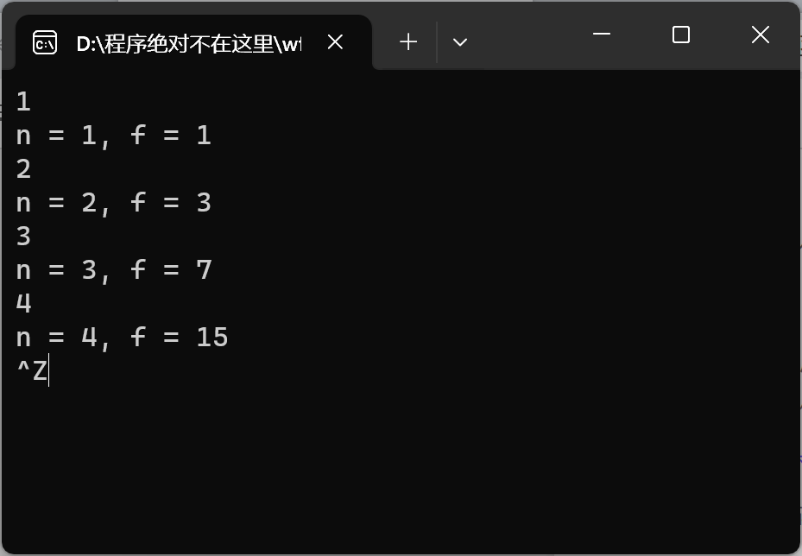The height and width of the screenshot is (556, 802).
Task: Click the output line "n = 3, f = 7"
Action: [114, 270]
